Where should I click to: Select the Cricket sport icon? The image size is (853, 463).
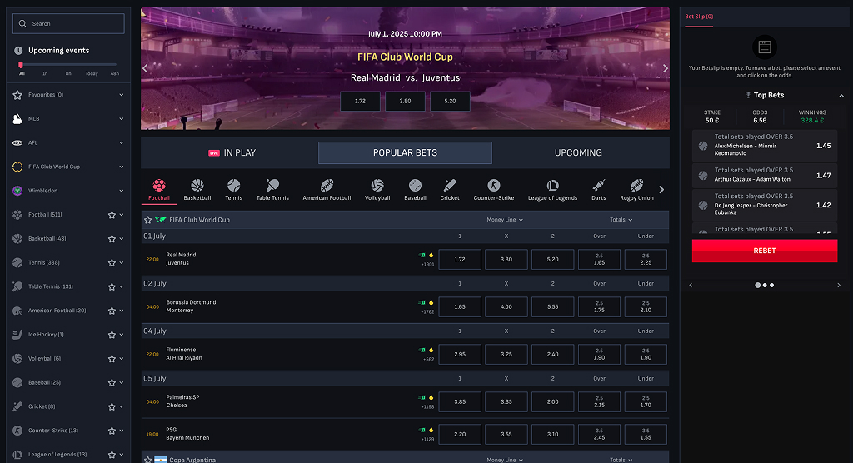(x=450, y=186)
